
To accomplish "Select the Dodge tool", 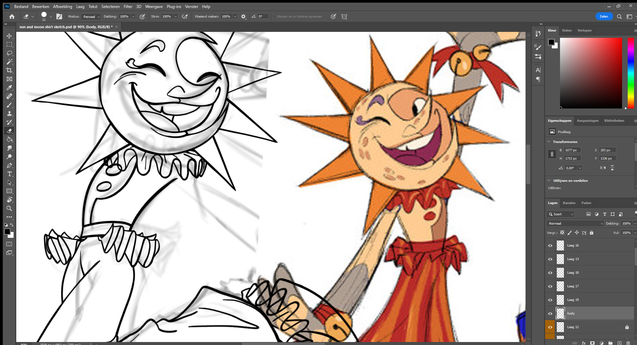I will (x=9, y=157).
